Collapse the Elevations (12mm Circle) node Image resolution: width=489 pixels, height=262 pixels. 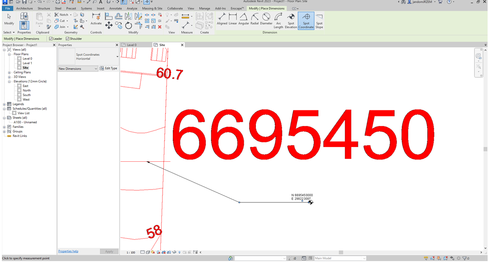[x=9, y=81]
